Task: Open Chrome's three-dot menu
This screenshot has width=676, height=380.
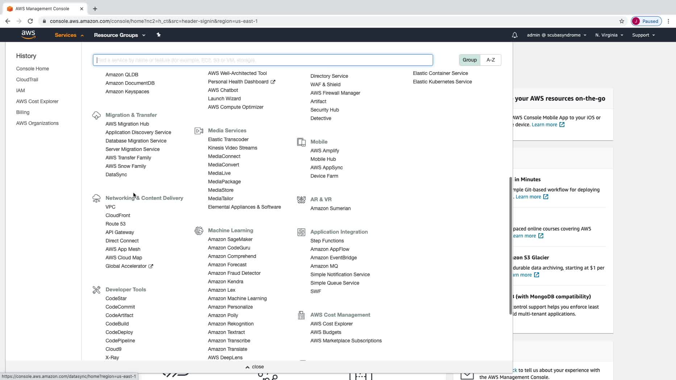Action: [668, 21]
